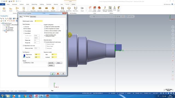Open the My Mastercam dropdown arrow
Screen dimensions: 175x98
click(x=174, y=4)
